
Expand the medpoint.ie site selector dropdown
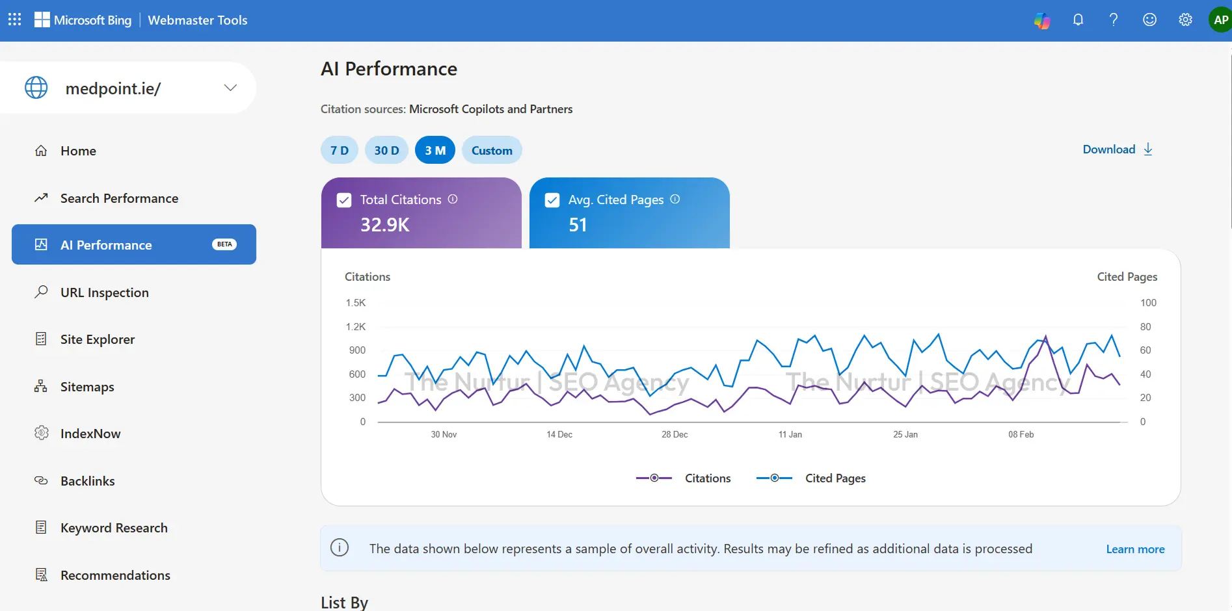pyautogui.click(x=230, y=88)
